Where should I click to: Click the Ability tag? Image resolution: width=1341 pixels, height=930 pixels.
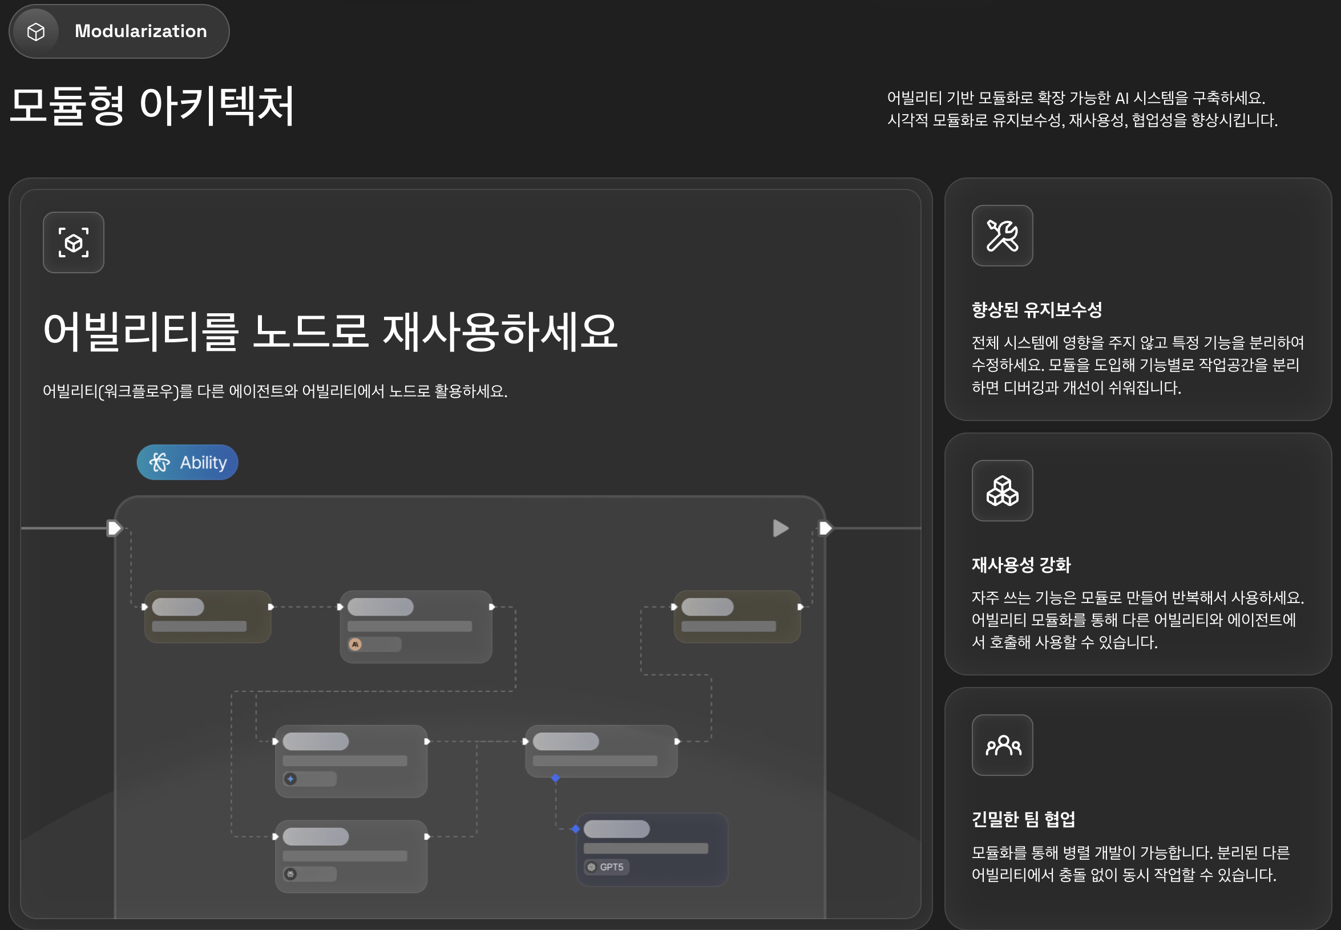click(187, 462)
